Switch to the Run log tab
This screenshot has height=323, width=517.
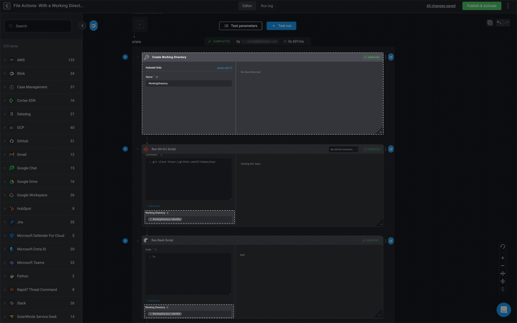(x=267, y=6)
